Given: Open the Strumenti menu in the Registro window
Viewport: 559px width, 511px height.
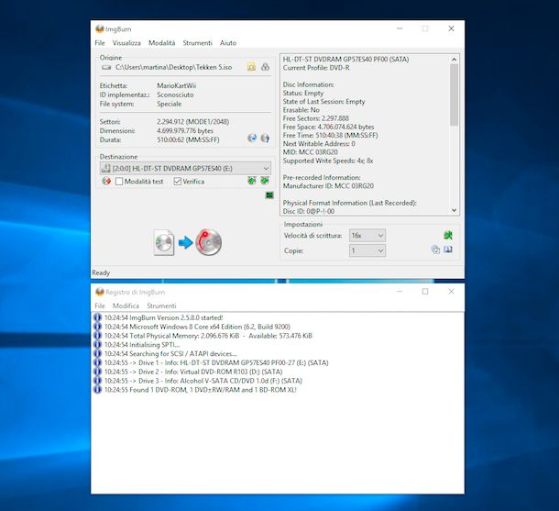Looking at the screenshot, I should point(161,305).
